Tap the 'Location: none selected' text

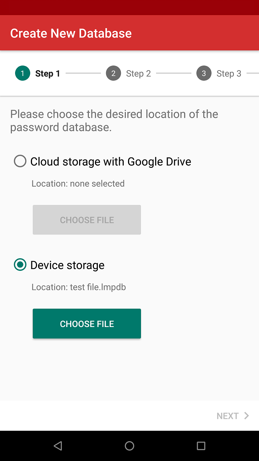(78, 184)
